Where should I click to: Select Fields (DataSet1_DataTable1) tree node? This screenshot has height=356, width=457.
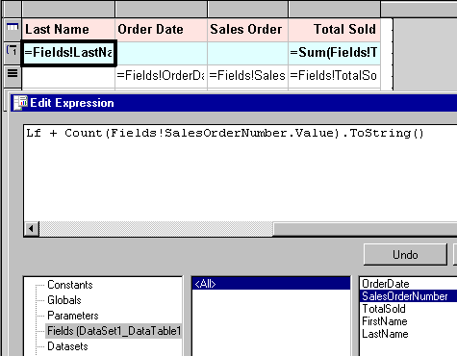pos(114,331)
